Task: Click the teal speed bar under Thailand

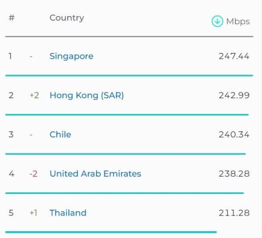Action: click(x=111, y=232)
